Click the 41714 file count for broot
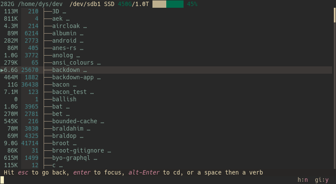The image size is (336, 184). click(x=30, y=143)
